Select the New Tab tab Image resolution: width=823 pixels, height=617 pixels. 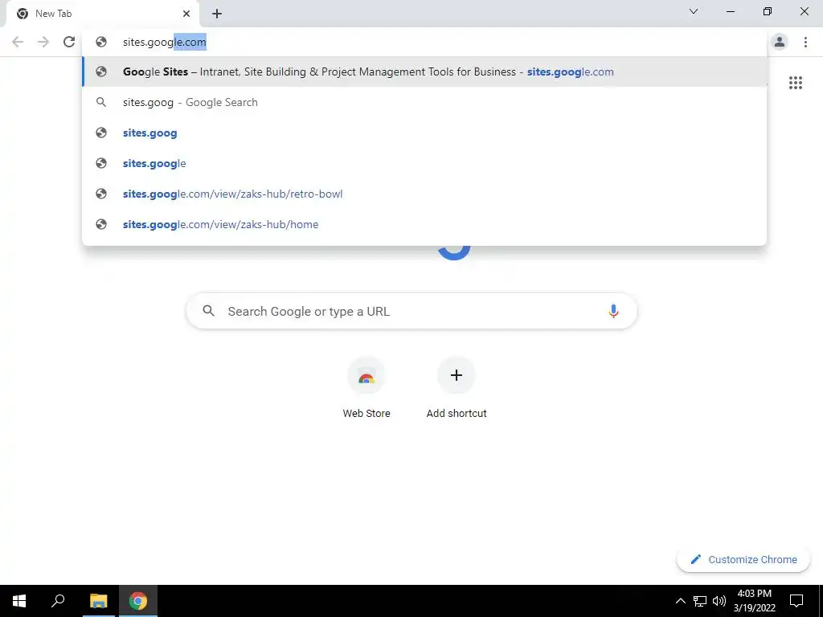click(102, 14)
